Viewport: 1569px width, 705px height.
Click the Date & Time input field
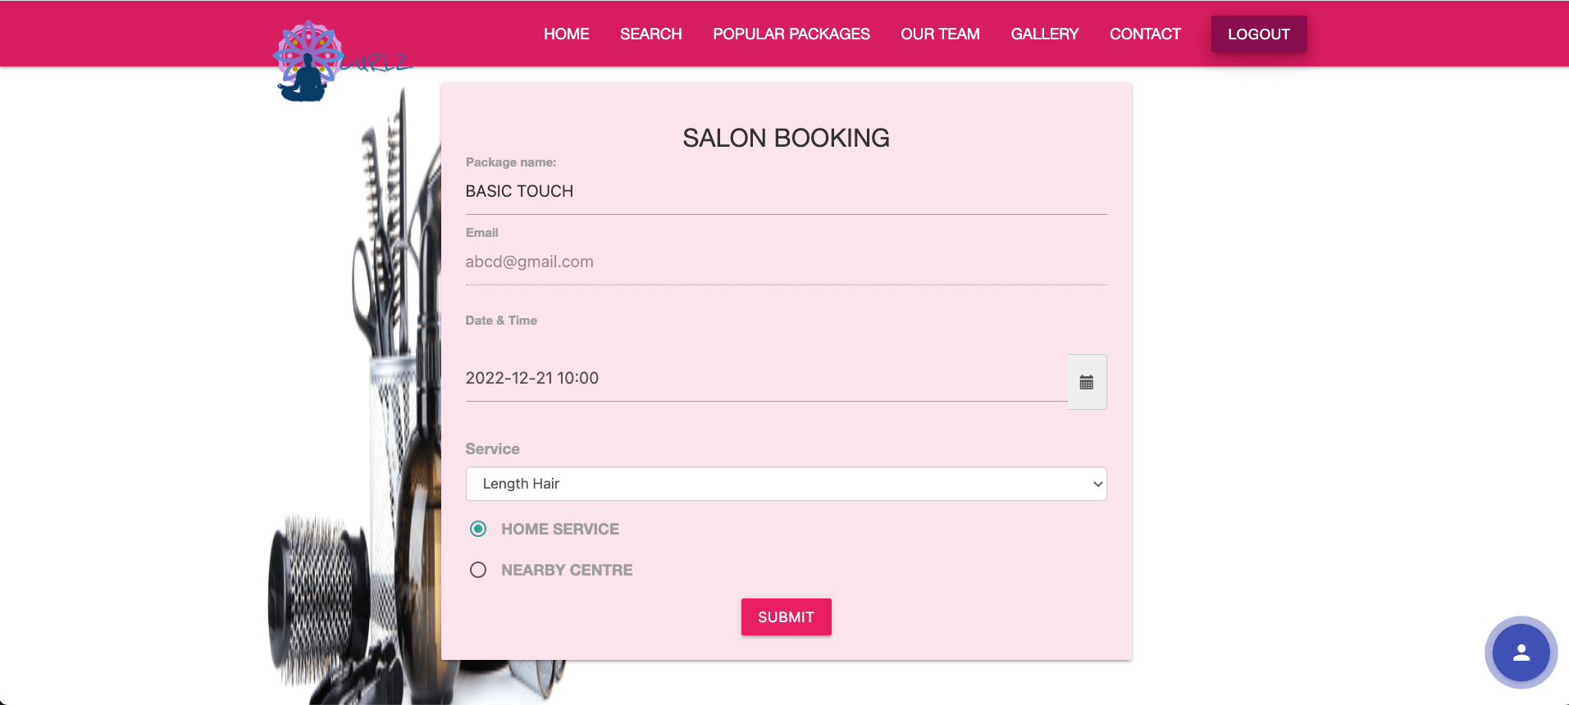(x=766, y=379)
